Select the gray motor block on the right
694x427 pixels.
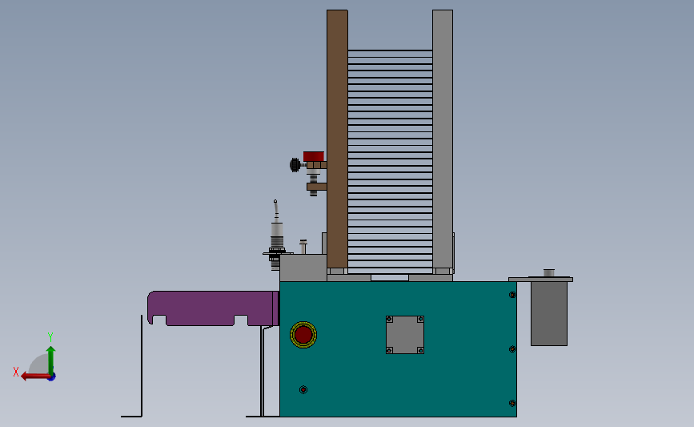pos(549,313)
